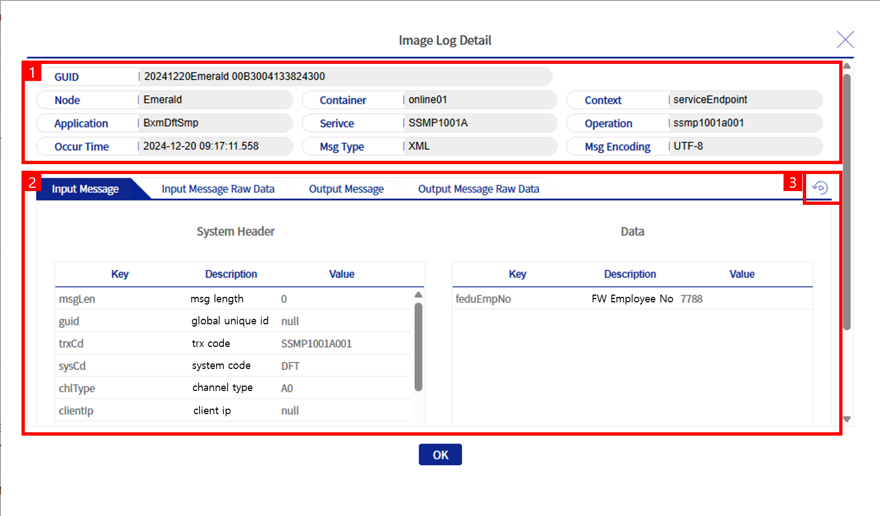Click the main dialog vertical scrollbar thumb
880x516 pixels.
tap(847, 201)
